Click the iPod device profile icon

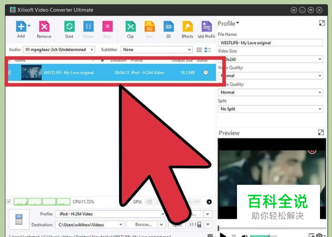[19, 219]
